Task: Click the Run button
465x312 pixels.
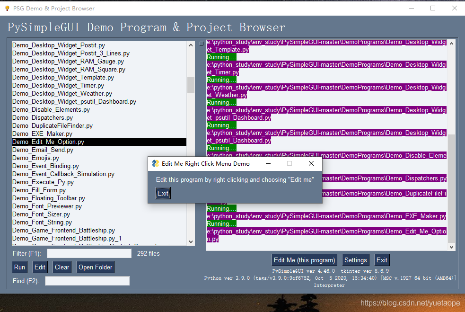Action: [19, 267]
